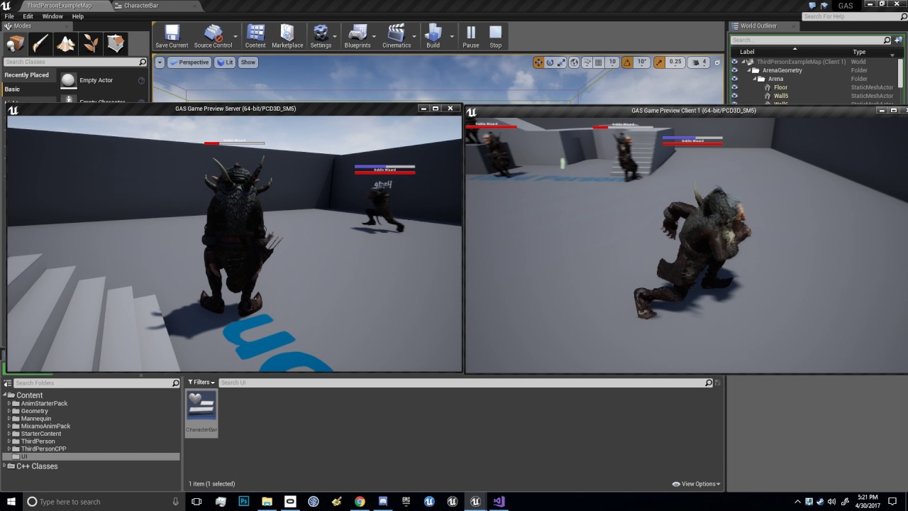Switch to CharacterBar tab
Screen dimensions: 908x511
pos(141,6)
